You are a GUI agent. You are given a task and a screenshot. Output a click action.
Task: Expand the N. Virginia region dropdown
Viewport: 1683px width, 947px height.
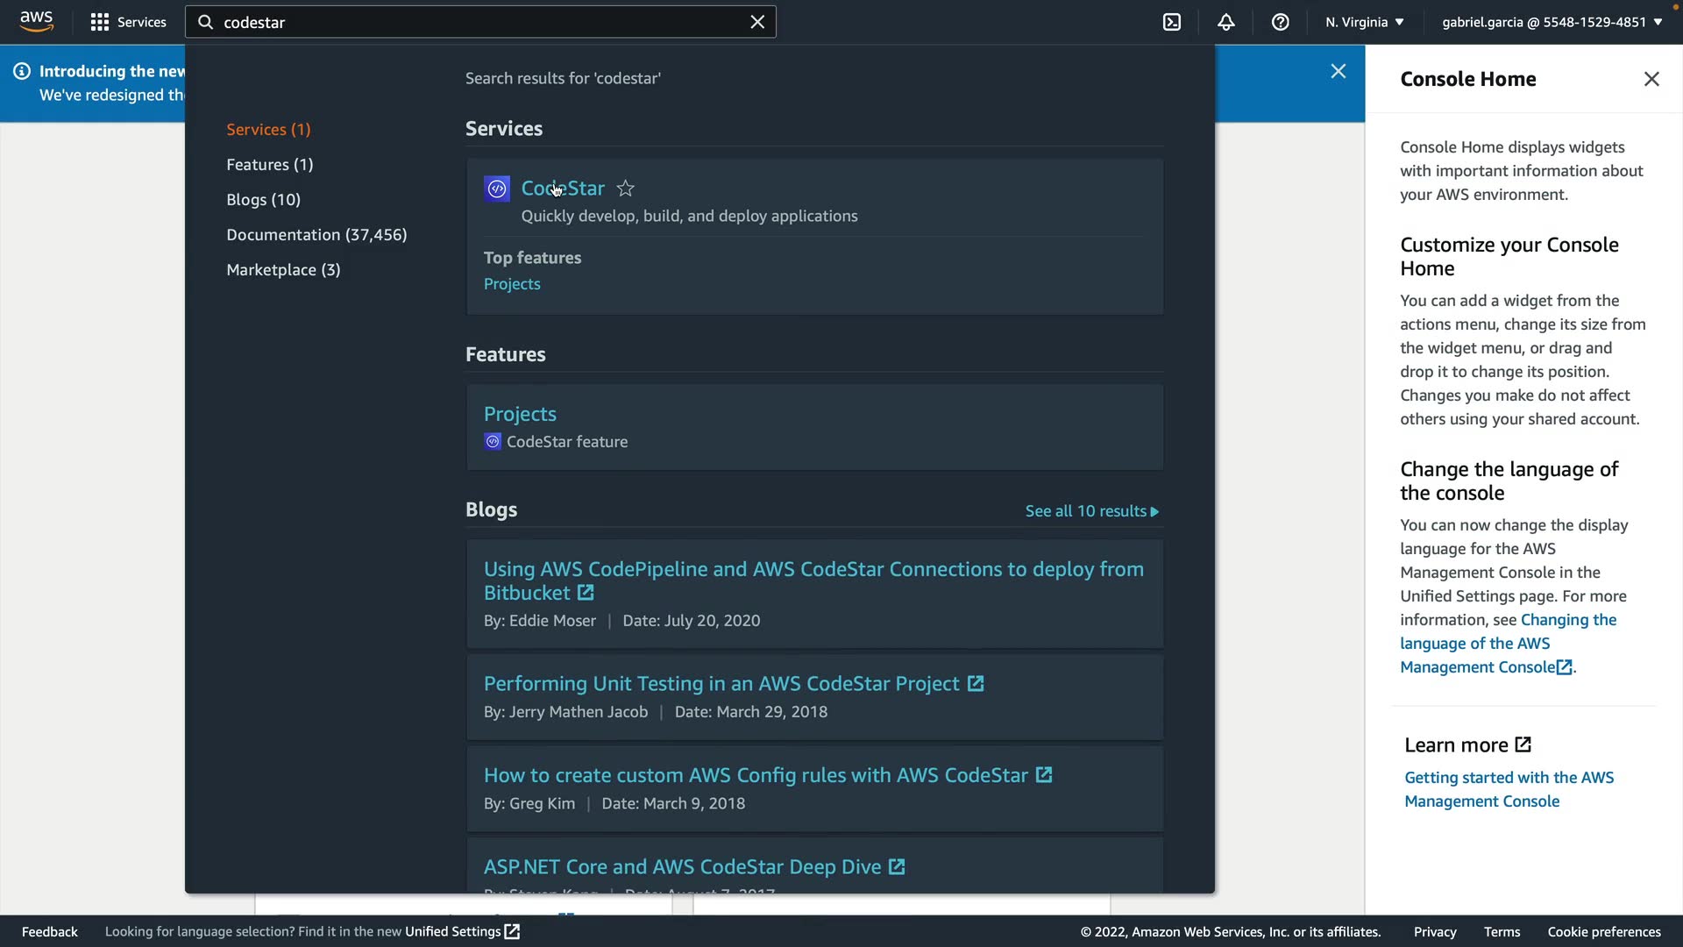pyautogui.click(x=1364, y=22)
